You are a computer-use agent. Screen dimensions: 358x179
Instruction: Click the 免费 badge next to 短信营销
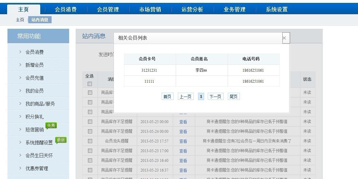(51, 125)
